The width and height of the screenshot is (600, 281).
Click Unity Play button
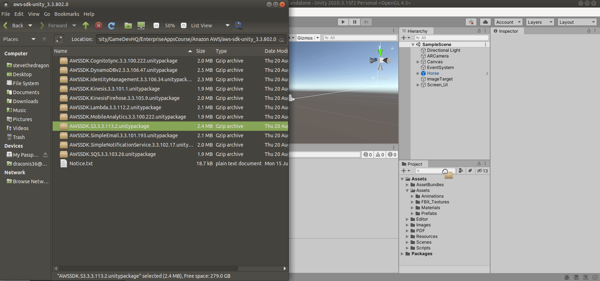pos(343,22)
